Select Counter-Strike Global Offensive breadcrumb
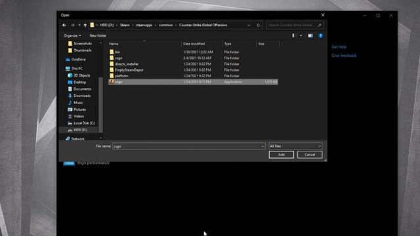Image resolution: width=420 pixels, height=236 pixels. 203,25
